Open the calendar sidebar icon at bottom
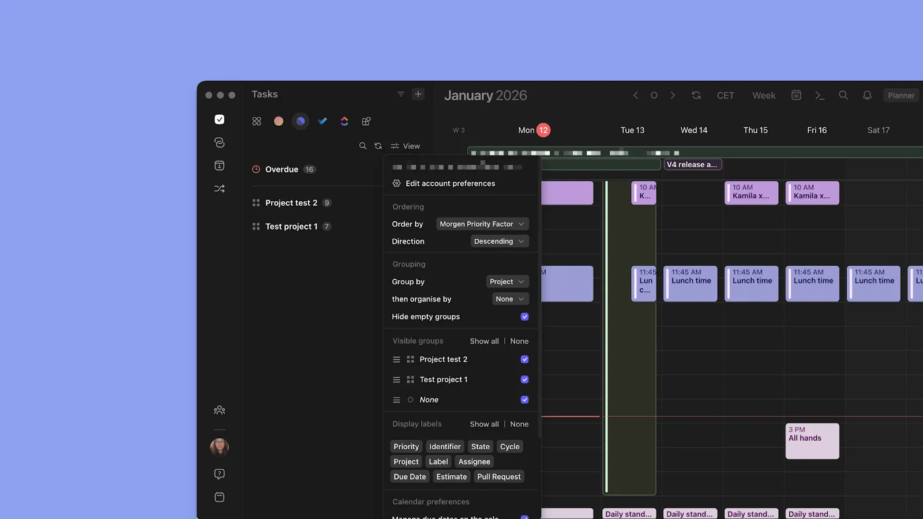This screenshot has height=519, width=923. click(219, 497)
